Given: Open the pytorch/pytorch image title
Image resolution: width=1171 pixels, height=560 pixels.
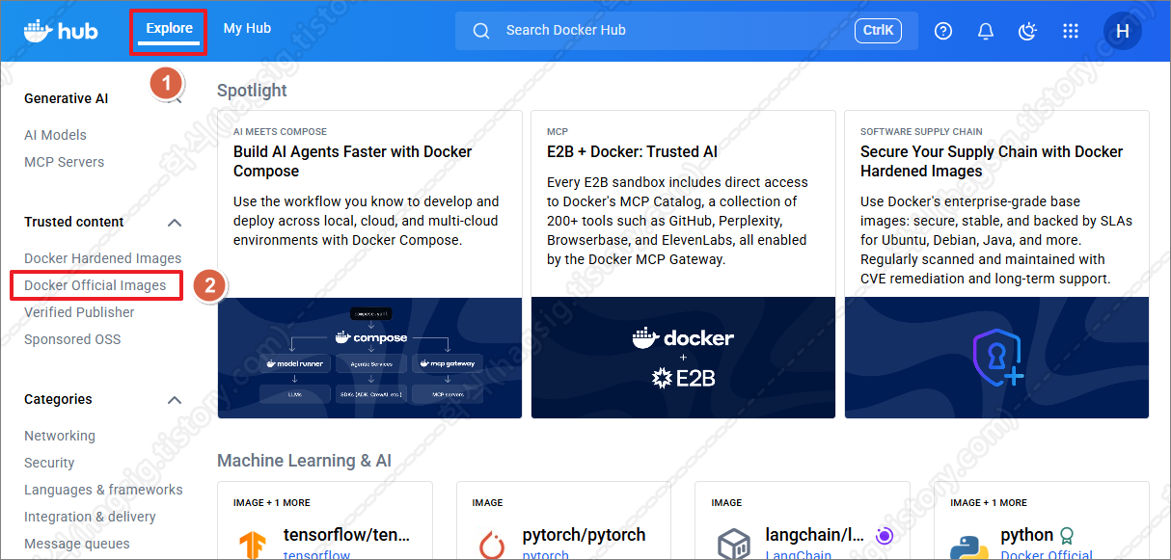Looking at the screenshot, I should coord(585,535).
